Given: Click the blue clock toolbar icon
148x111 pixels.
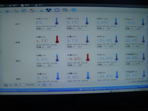Looking at the screenshot, I should click(x=57, y=10).
